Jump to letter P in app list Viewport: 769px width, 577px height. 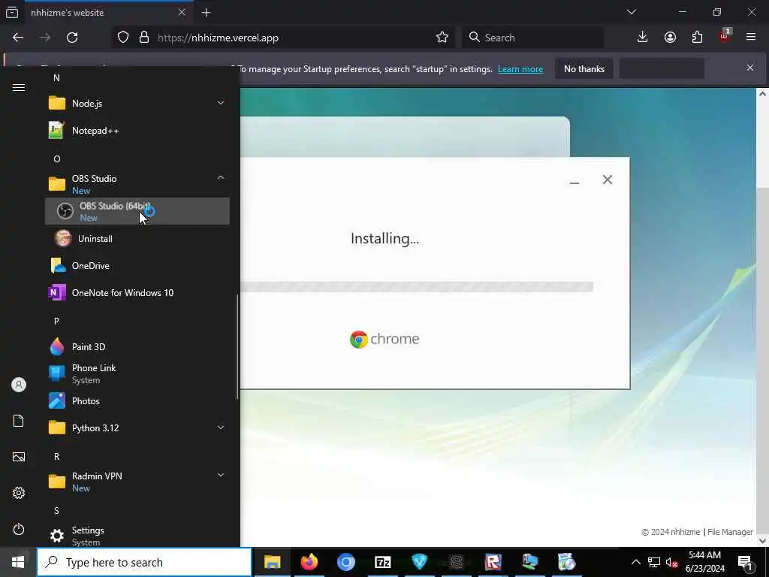coord(56,321)
